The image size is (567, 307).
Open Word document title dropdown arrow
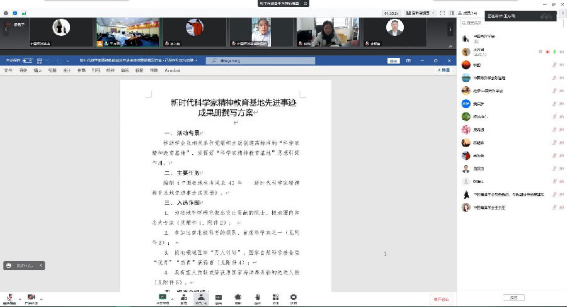(197, 60)
